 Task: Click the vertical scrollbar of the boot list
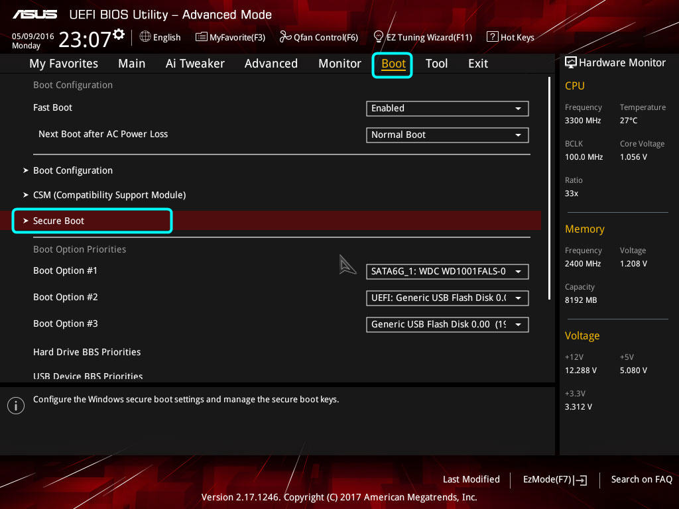[x=549, y=188]
